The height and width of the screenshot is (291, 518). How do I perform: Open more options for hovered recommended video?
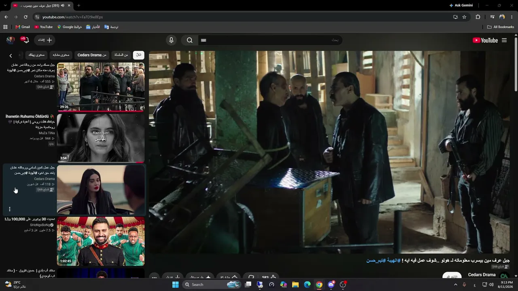pyautogui.click(x=10, y=209)
